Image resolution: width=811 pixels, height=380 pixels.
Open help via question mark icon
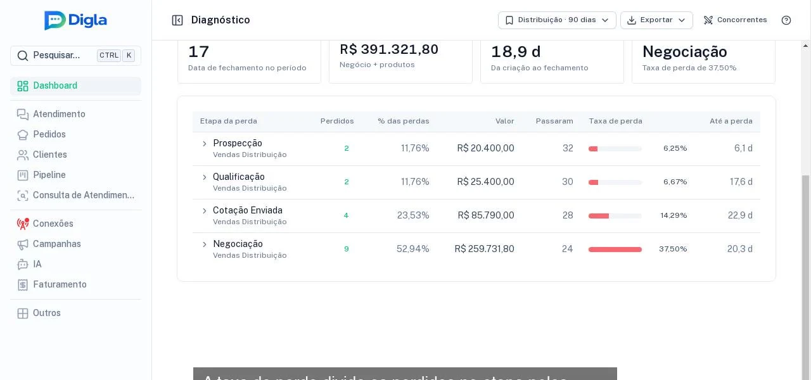click(x=786, y=20)
